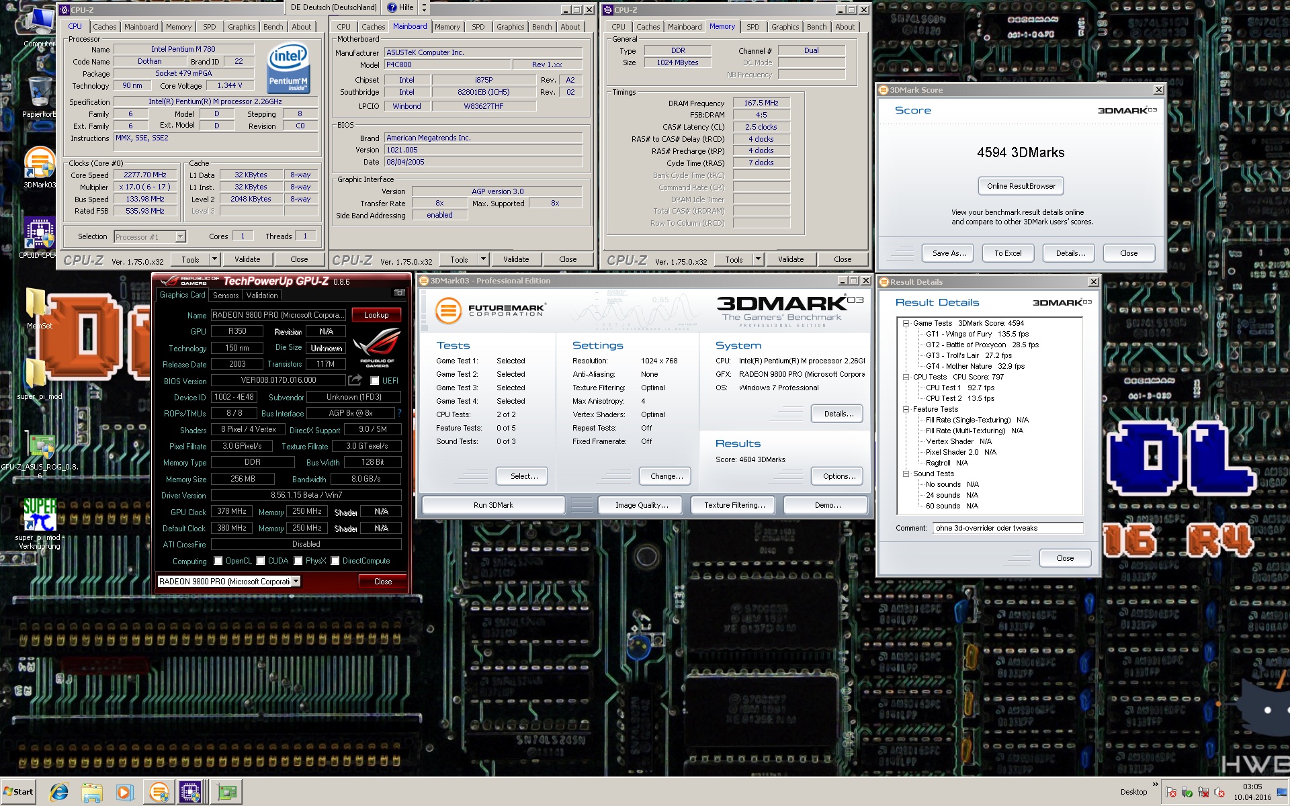Switch to CPU-Z taskbar button
Image resolution: width=1290 pixels, height=806 pixels.
coord(191,793)
